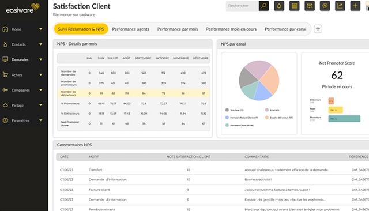Click the orange pie legend dot
The image size is (369, 211).
coord(266,118)
